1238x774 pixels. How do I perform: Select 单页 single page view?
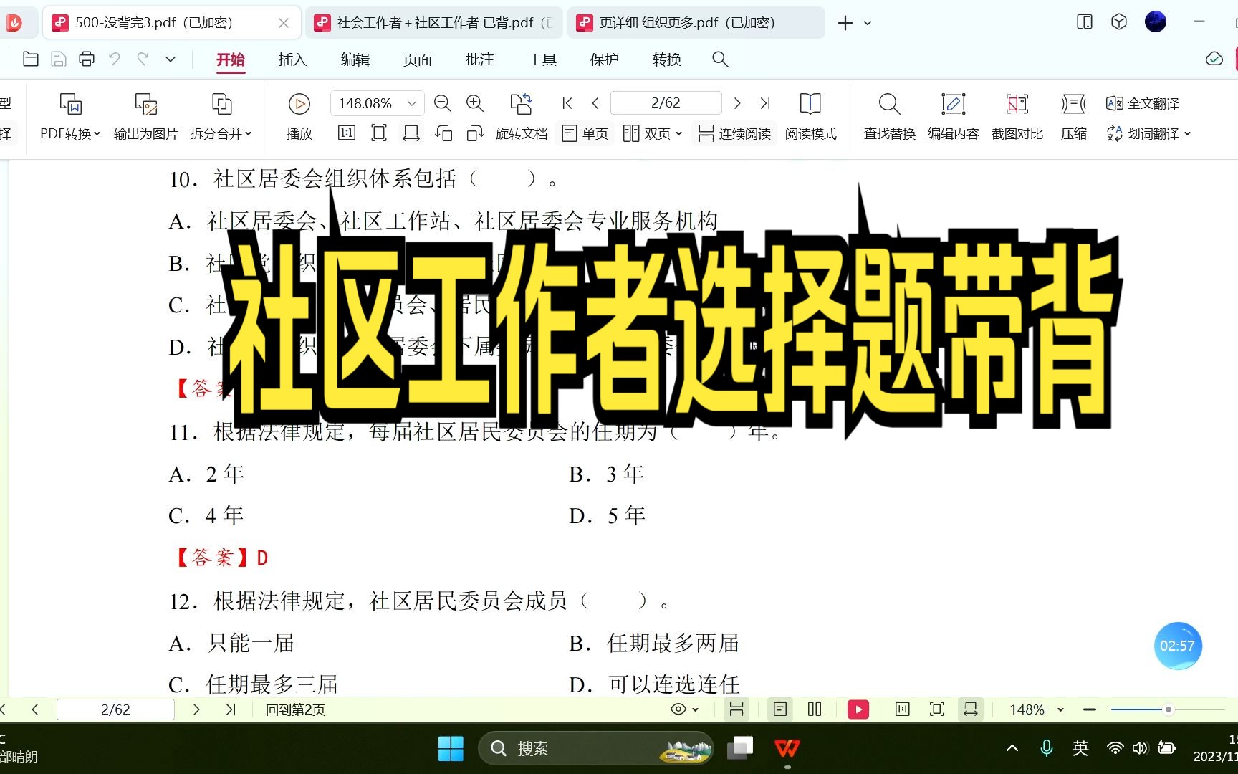pyautogui.click(x=585, y=133)
